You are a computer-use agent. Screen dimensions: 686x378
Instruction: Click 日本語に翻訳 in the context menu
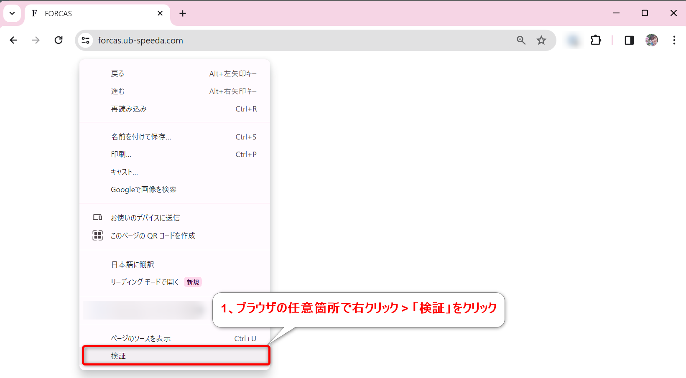tap(133, 264)
